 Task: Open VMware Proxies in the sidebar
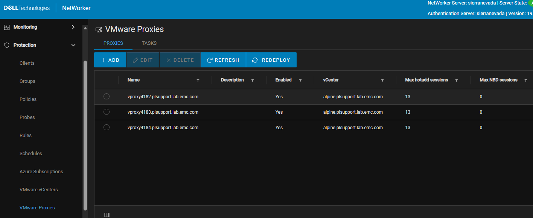(x=37, y=208)
